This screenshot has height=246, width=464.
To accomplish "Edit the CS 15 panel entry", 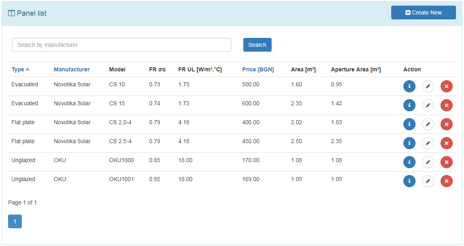I will tap(428, 105).
